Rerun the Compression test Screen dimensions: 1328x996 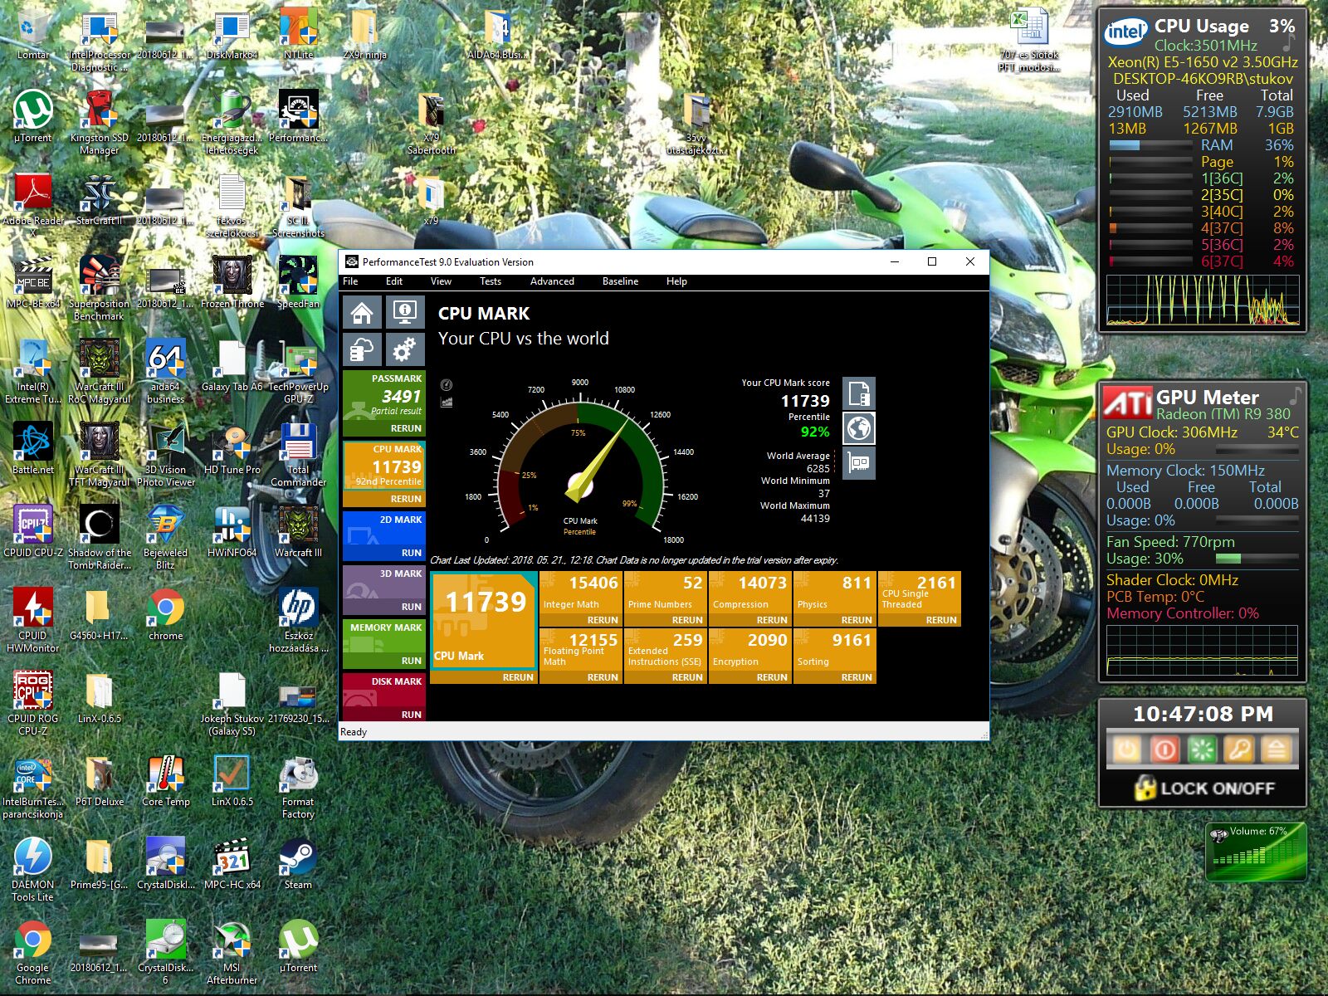[x=772, y=620]
